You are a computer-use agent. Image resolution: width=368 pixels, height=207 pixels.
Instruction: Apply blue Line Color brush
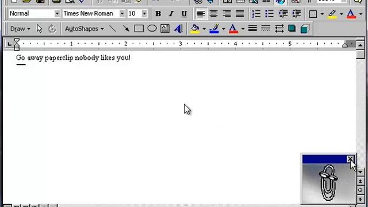click(x=214, y=29)
